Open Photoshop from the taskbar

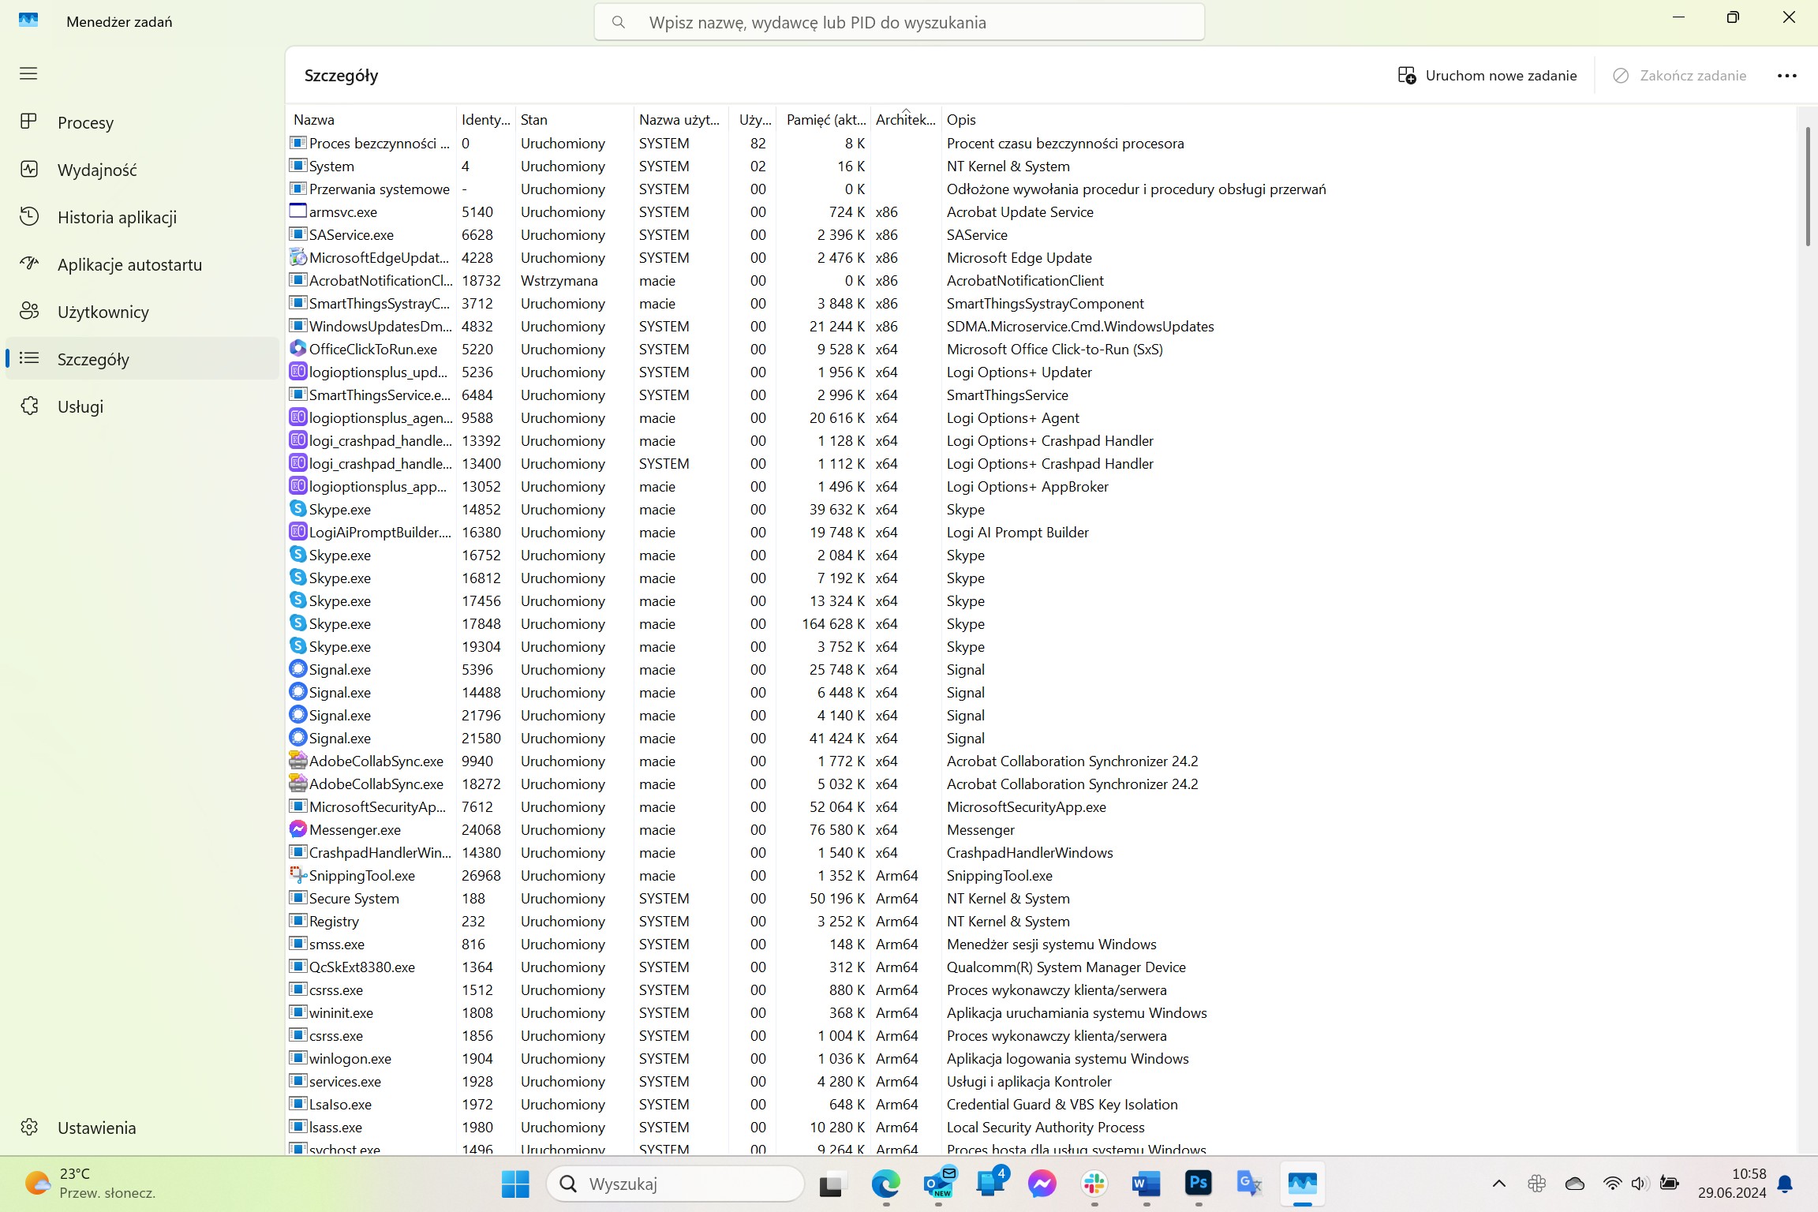[x=1199, y=1184]
